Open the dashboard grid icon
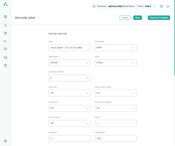The height and width of the screenshot is (146, 175). [x=5, y=17]
